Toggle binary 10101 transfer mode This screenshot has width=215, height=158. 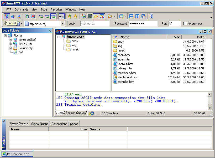(x=47, y=16)
